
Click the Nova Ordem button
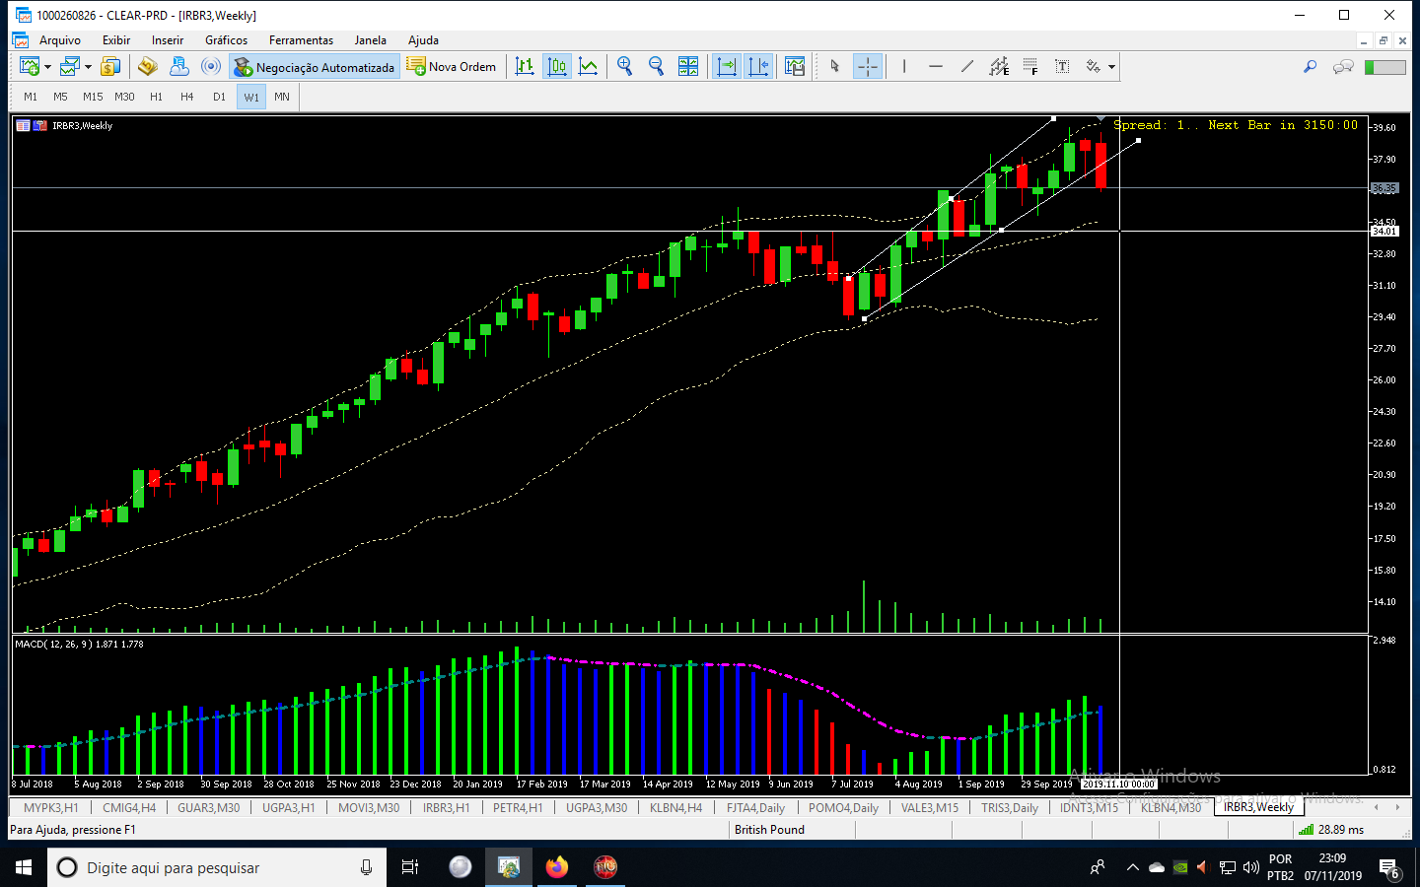point(452,67)
